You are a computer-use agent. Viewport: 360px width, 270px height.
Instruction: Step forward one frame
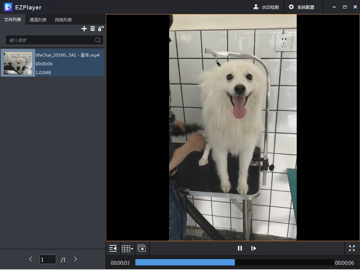point(253,248)
